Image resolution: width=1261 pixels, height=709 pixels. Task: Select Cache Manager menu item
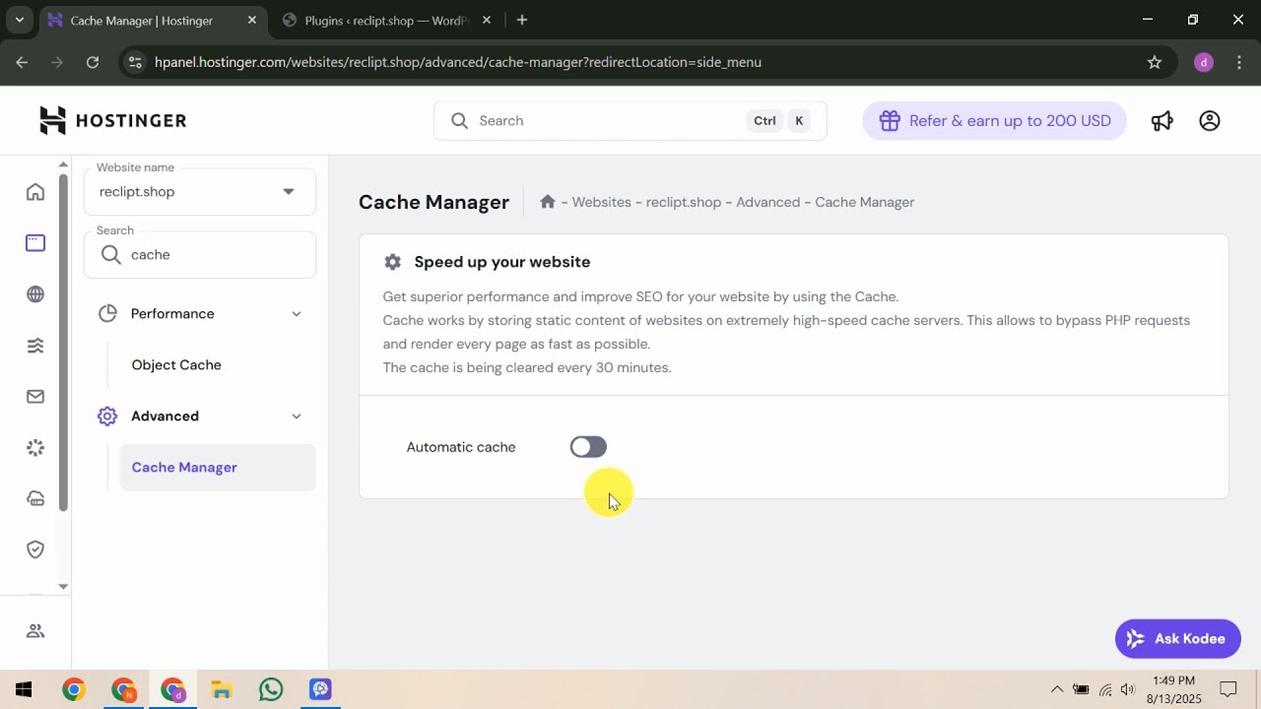click(218, 468)
